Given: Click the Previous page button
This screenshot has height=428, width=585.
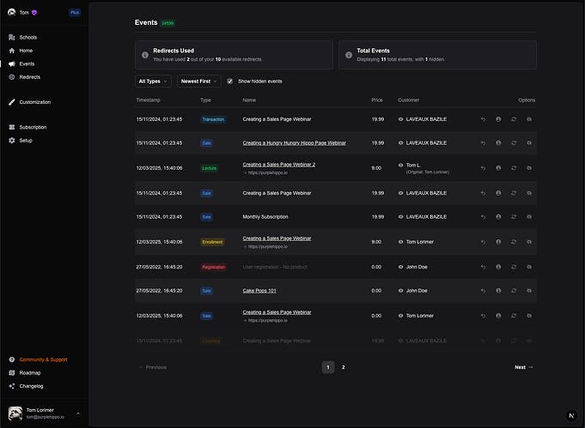Looking at the screenshot, I should (x=152, y=367).
